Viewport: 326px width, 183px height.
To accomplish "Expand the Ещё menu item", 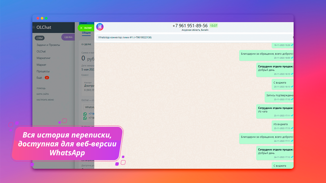I will pyautogui.click(x=39, y=78).
